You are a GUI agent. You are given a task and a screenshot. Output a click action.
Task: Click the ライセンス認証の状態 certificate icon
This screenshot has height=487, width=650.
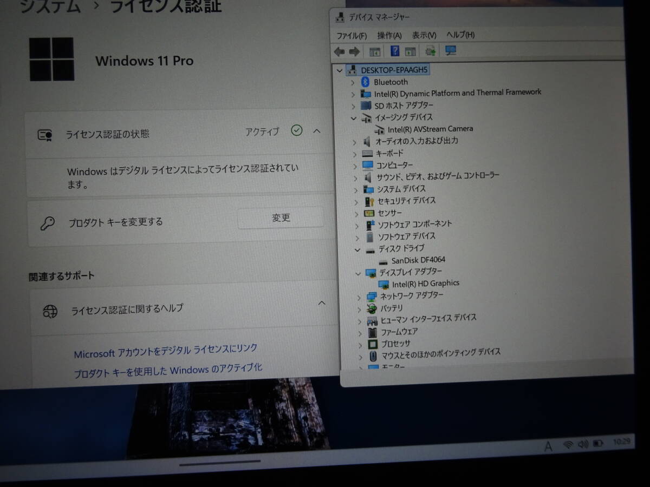click(x=45, y=135)
